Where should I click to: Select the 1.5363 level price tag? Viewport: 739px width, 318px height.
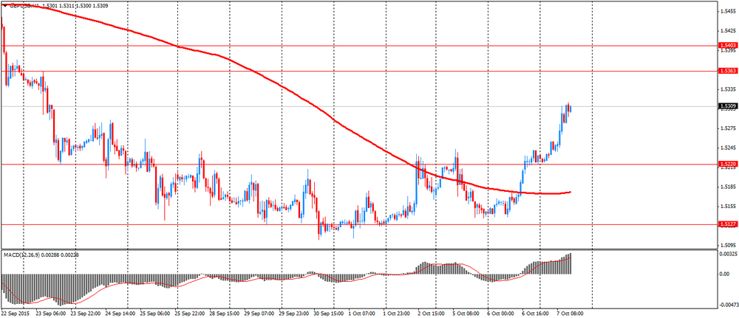(728, 71)
